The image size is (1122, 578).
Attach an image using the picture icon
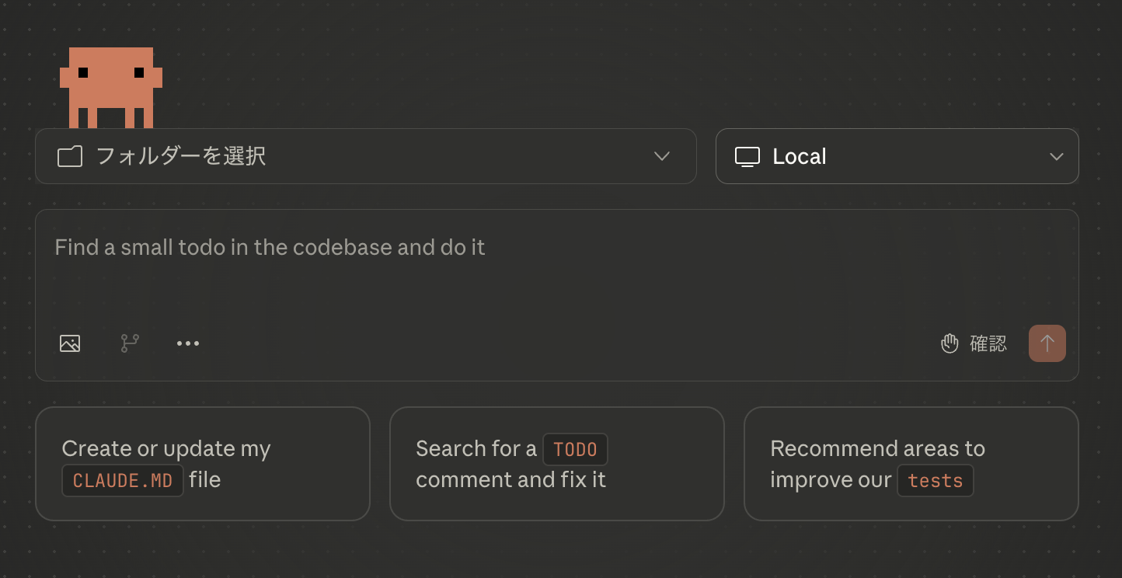(x=70, y=343)
